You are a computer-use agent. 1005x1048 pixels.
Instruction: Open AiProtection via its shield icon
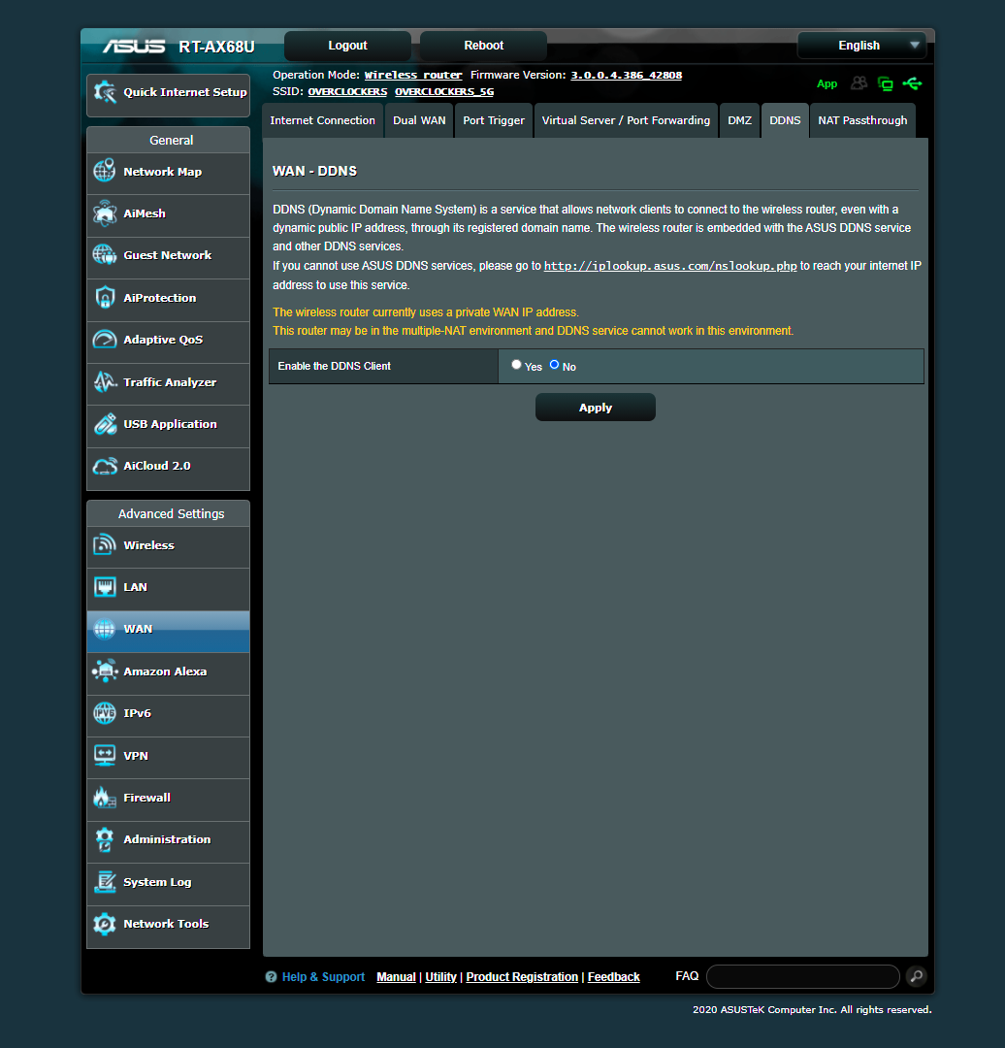105,298
